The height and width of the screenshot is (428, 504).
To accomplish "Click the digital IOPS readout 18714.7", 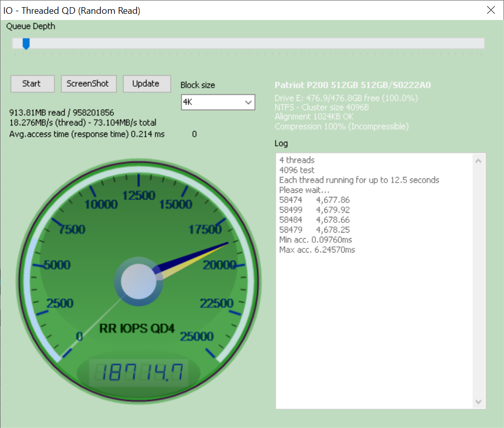I will point(139,372).
